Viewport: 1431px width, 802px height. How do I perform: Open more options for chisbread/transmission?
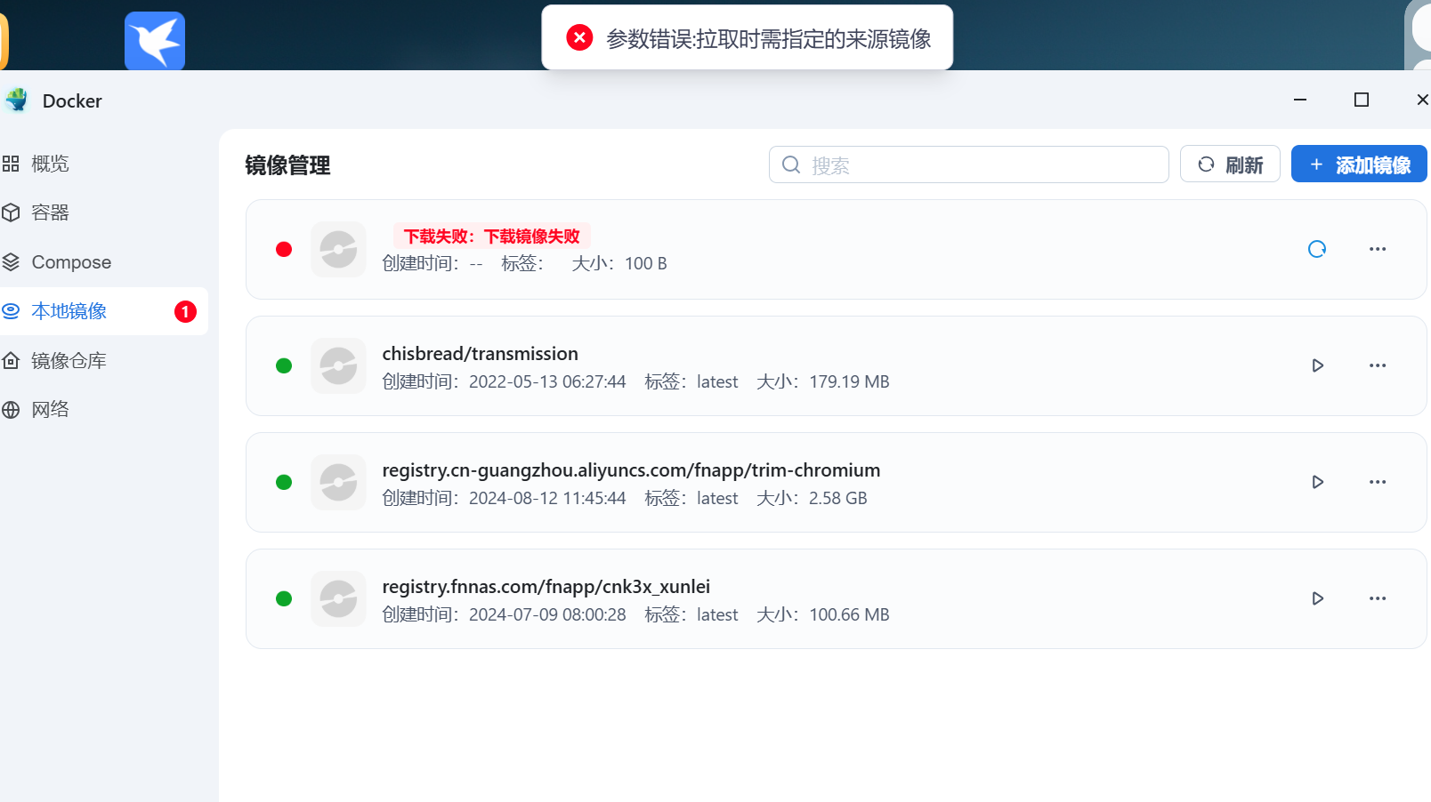point(1378,365)
